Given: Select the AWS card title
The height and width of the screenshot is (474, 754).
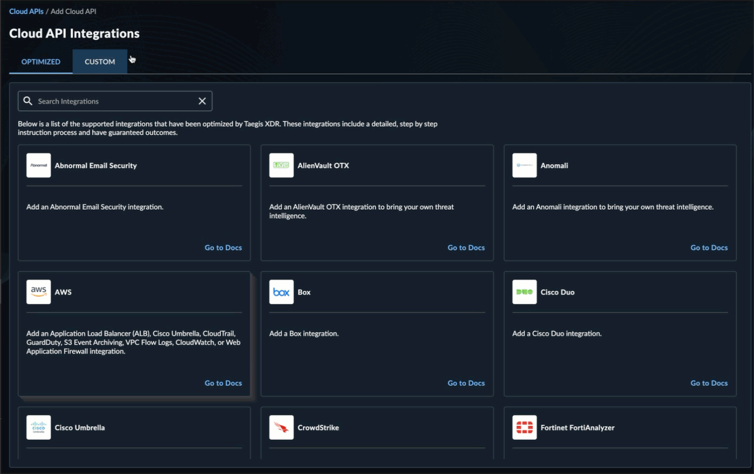Looking at the screenshot, I should click(63, 292).
